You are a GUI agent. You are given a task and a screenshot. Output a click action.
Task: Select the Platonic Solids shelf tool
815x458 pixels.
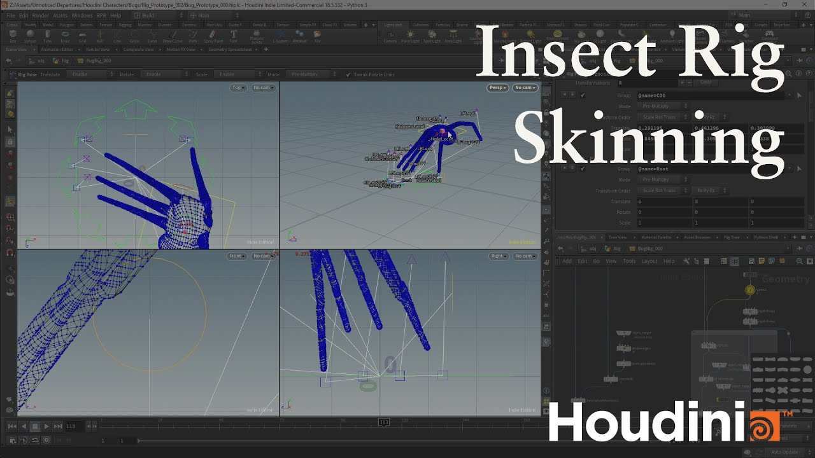pos(257,37)
